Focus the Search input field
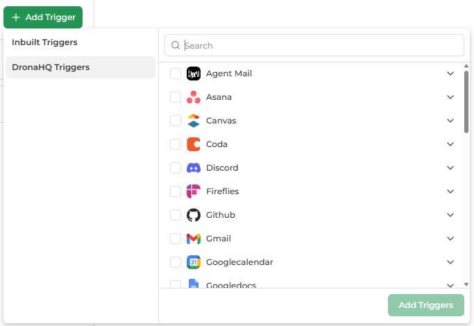The width and height of the screenshot is (474, 326). click(x=314, y=45)
